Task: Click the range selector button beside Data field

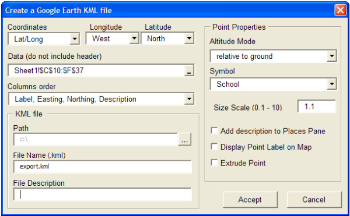Action: point(189,70)
